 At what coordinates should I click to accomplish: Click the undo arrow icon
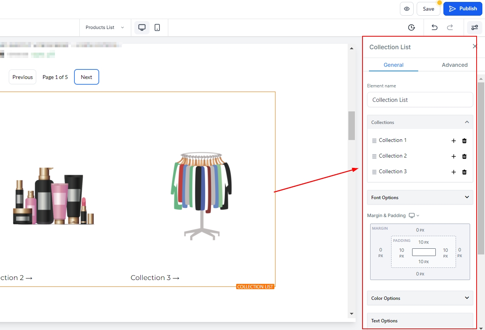(x=434, y=27)
